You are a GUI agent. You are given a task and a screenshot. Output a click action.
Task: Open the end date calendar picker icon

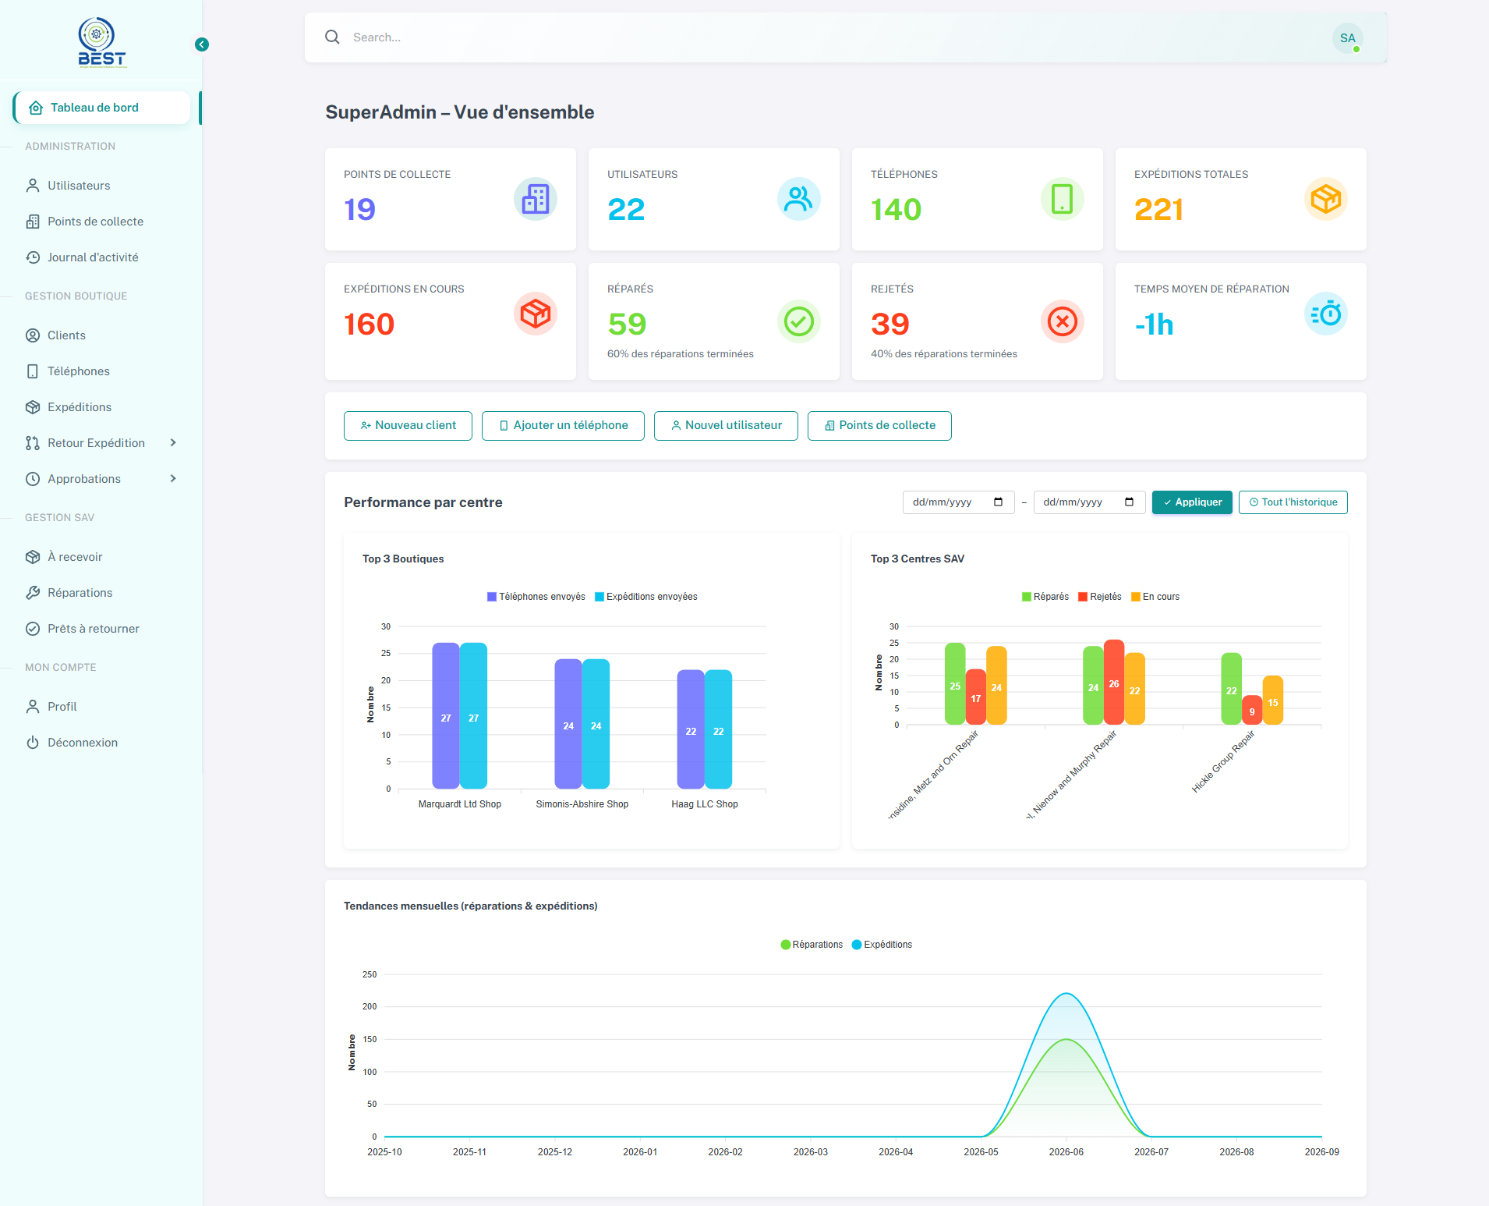pos(1130,502)
